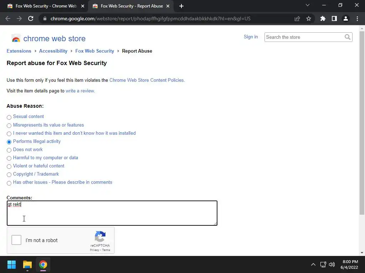Screen dimensions: 365x273
Task: Open reCAPTCHA Terms link
Action: pyautogui.click(x=106, y=250)
